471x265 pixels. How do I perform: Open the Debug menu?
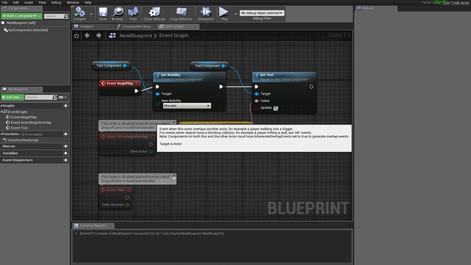tap(56, 3)
